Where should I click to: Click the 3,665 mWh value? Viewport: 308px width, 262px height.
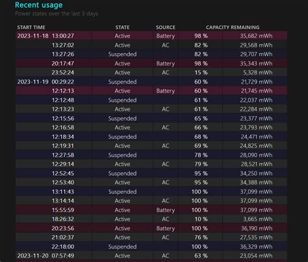coord(257,219)
